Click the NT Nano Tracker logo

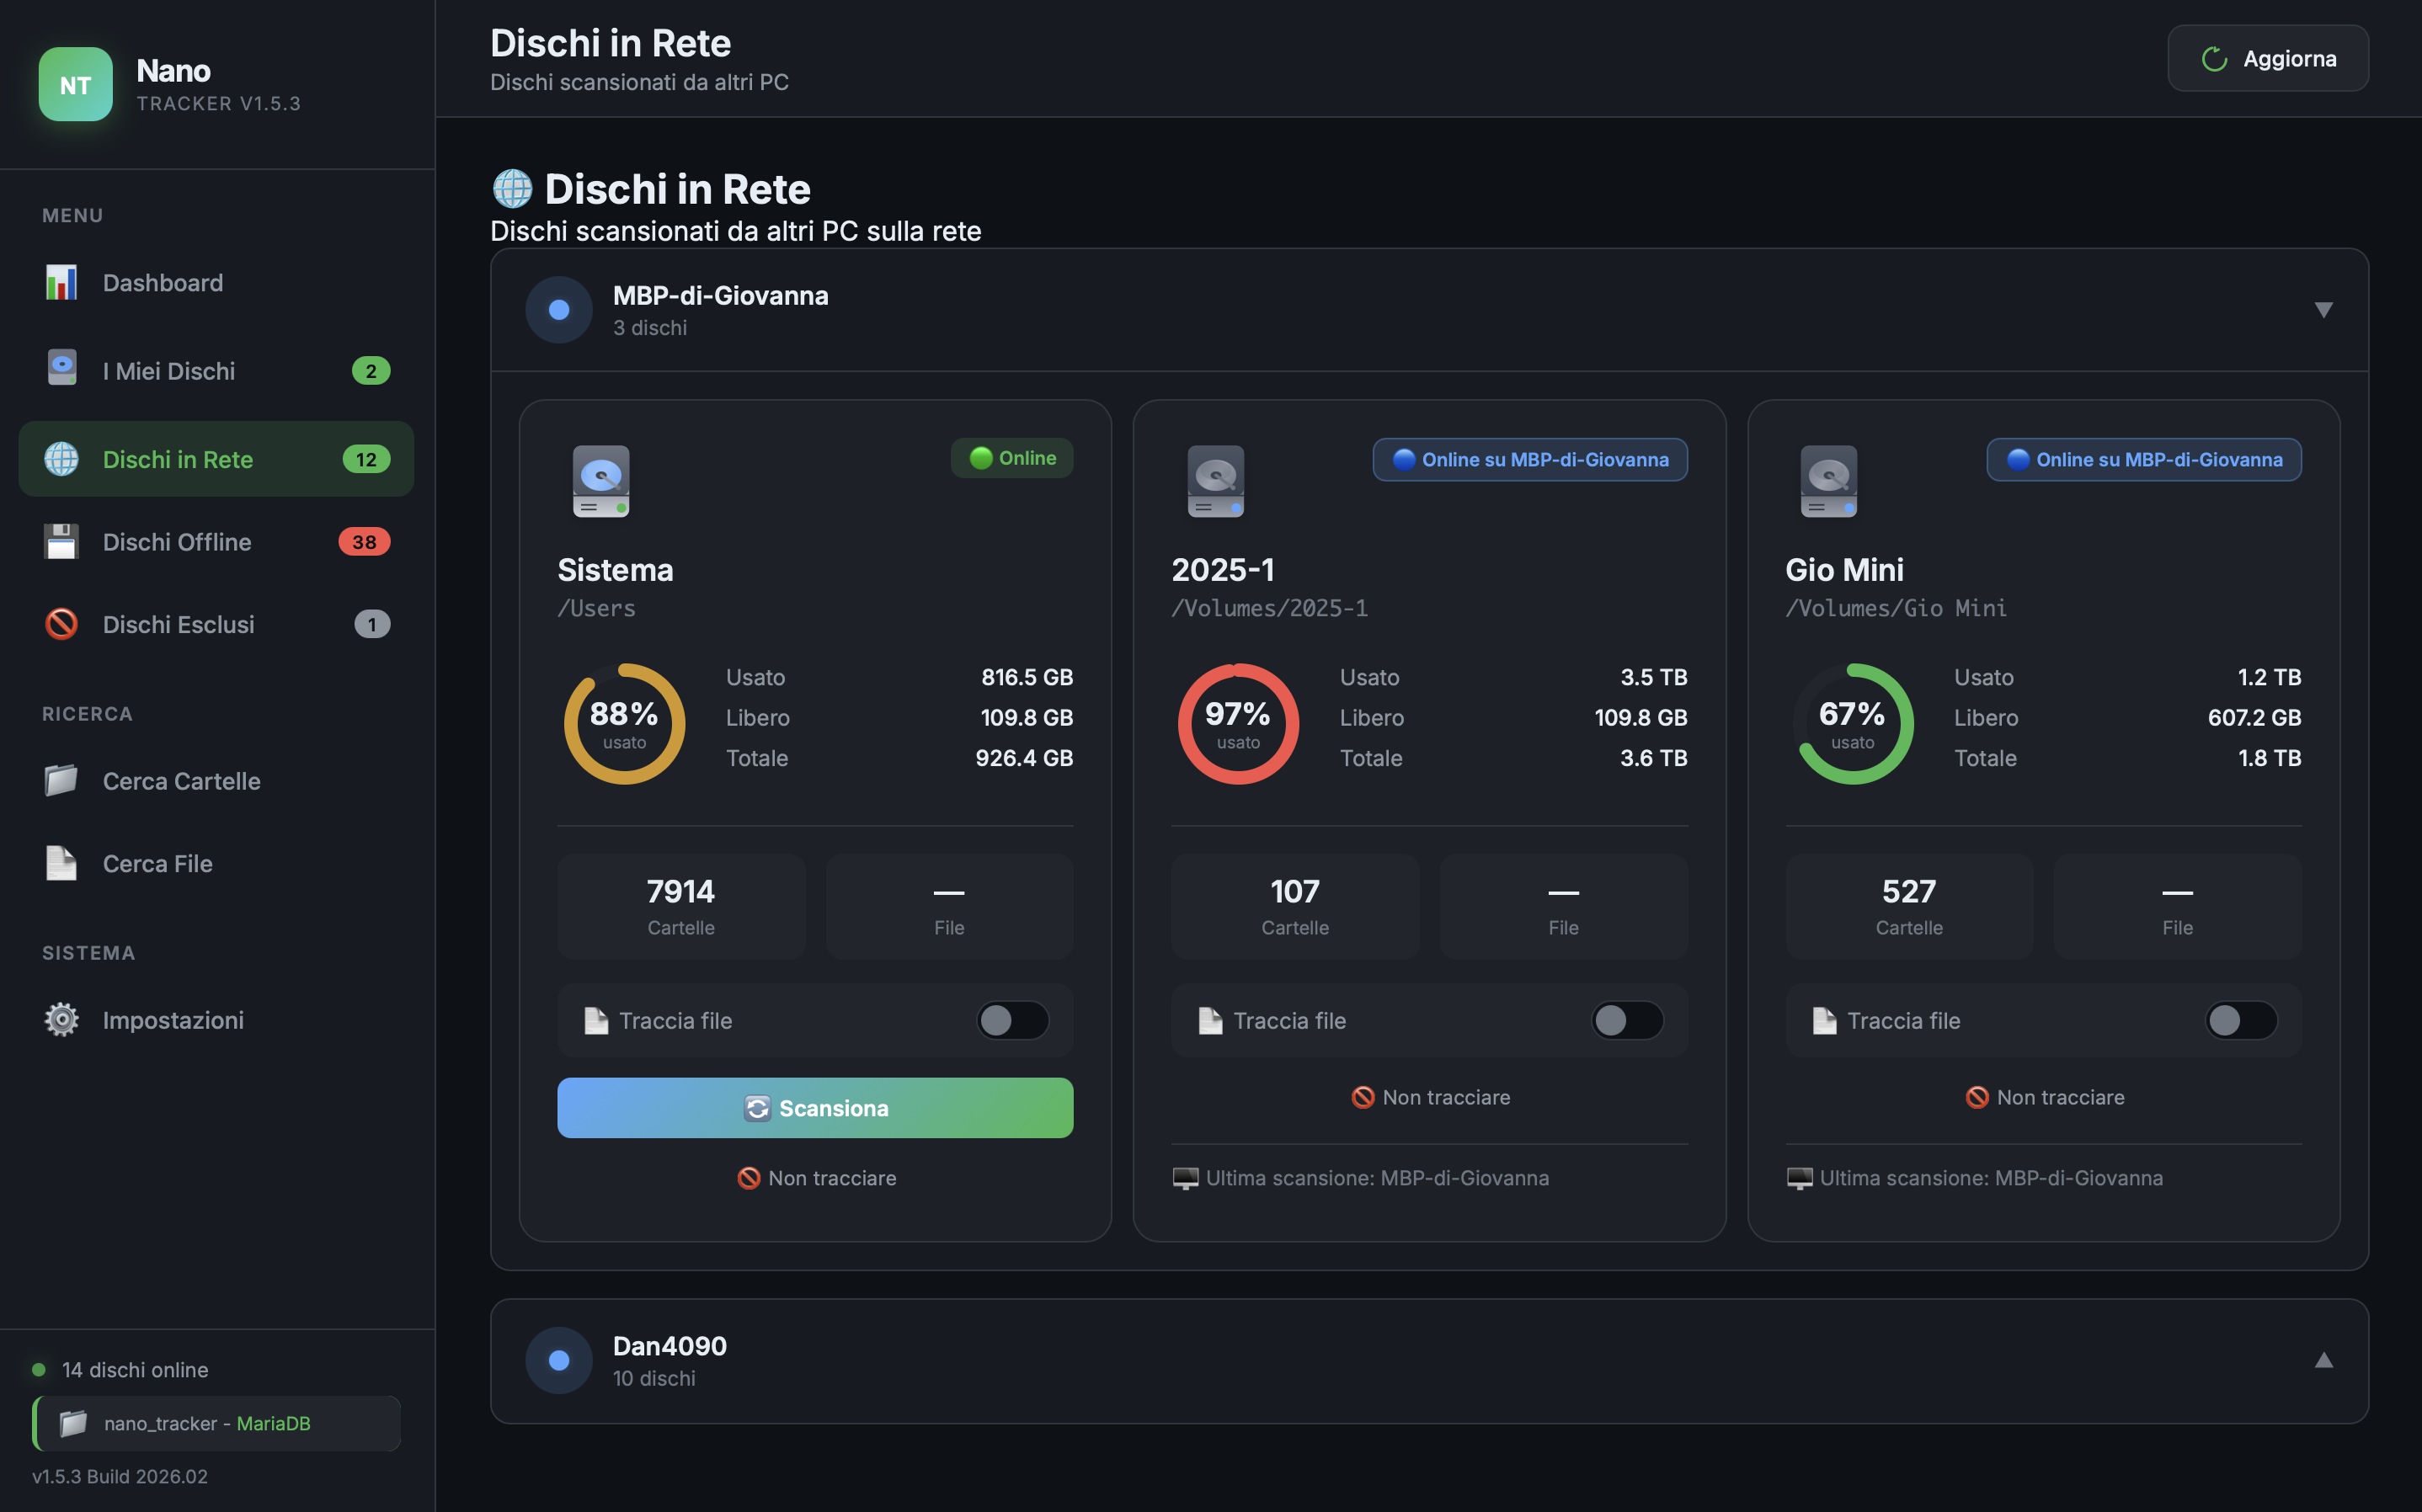point(75,85)
